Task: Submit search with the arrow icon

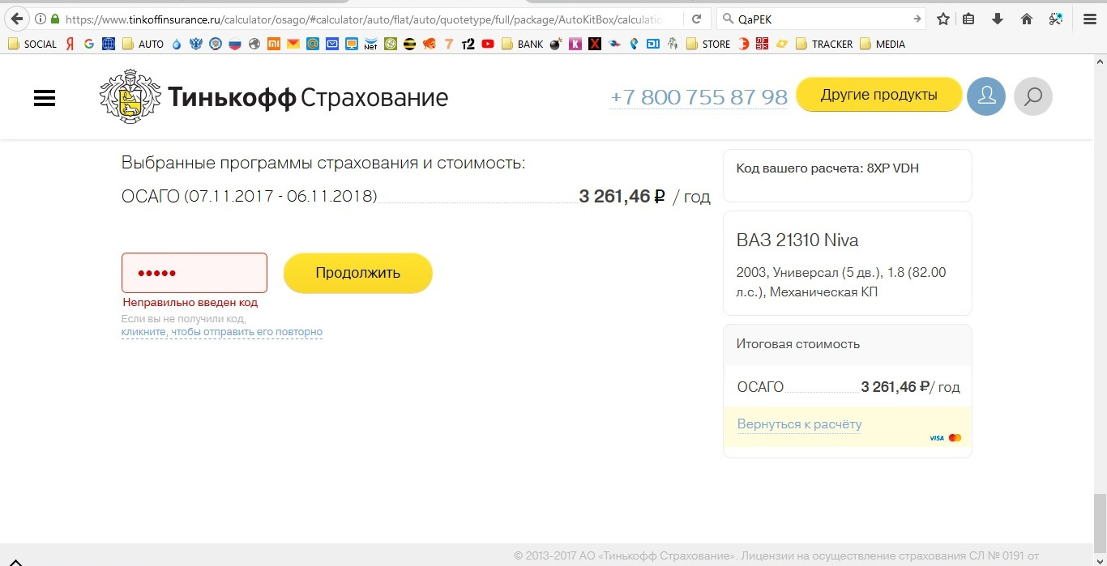Action: tap(917, 19)
